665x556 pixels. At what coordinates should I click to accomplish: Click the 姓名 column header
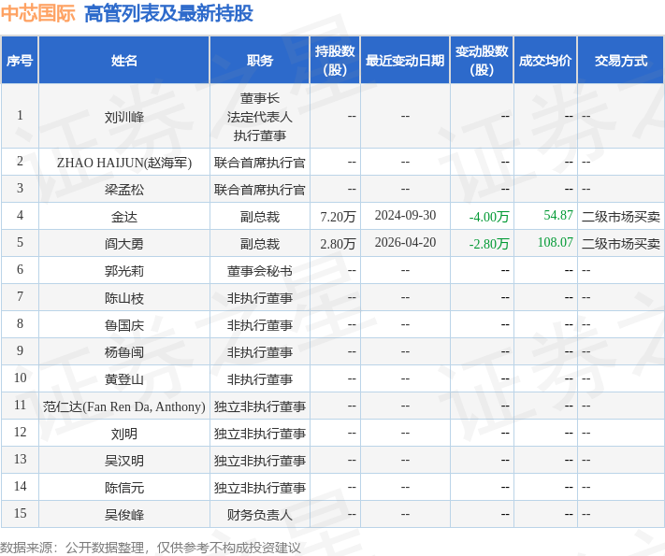pyautogui.click(x=123, y=61)
